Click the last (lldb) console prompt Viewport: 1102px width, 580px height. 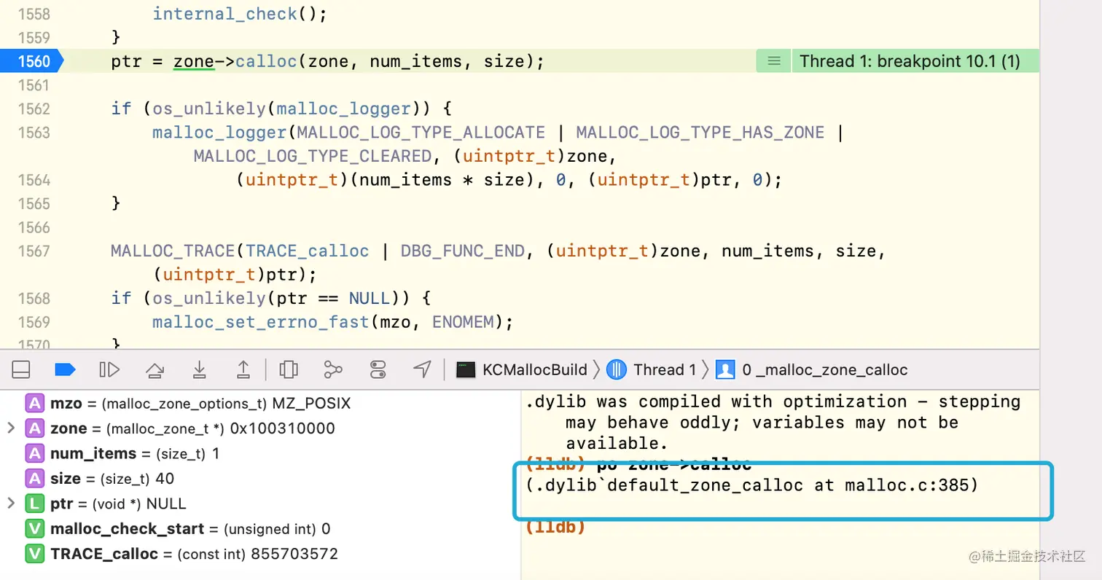pyautogui.click(x=555, y=528)
